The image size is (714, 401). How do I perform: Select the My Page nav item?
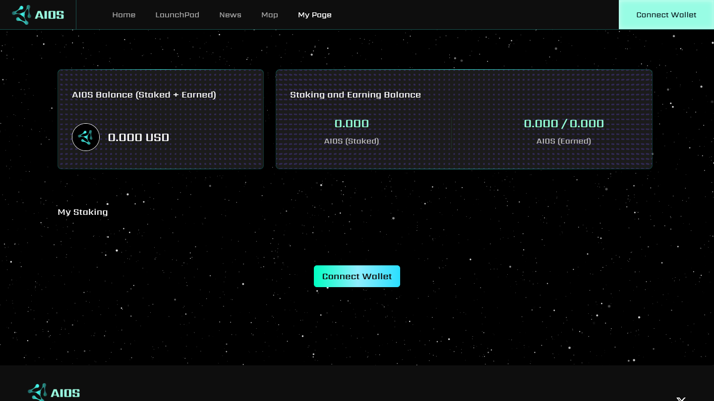tap(315, 15)
